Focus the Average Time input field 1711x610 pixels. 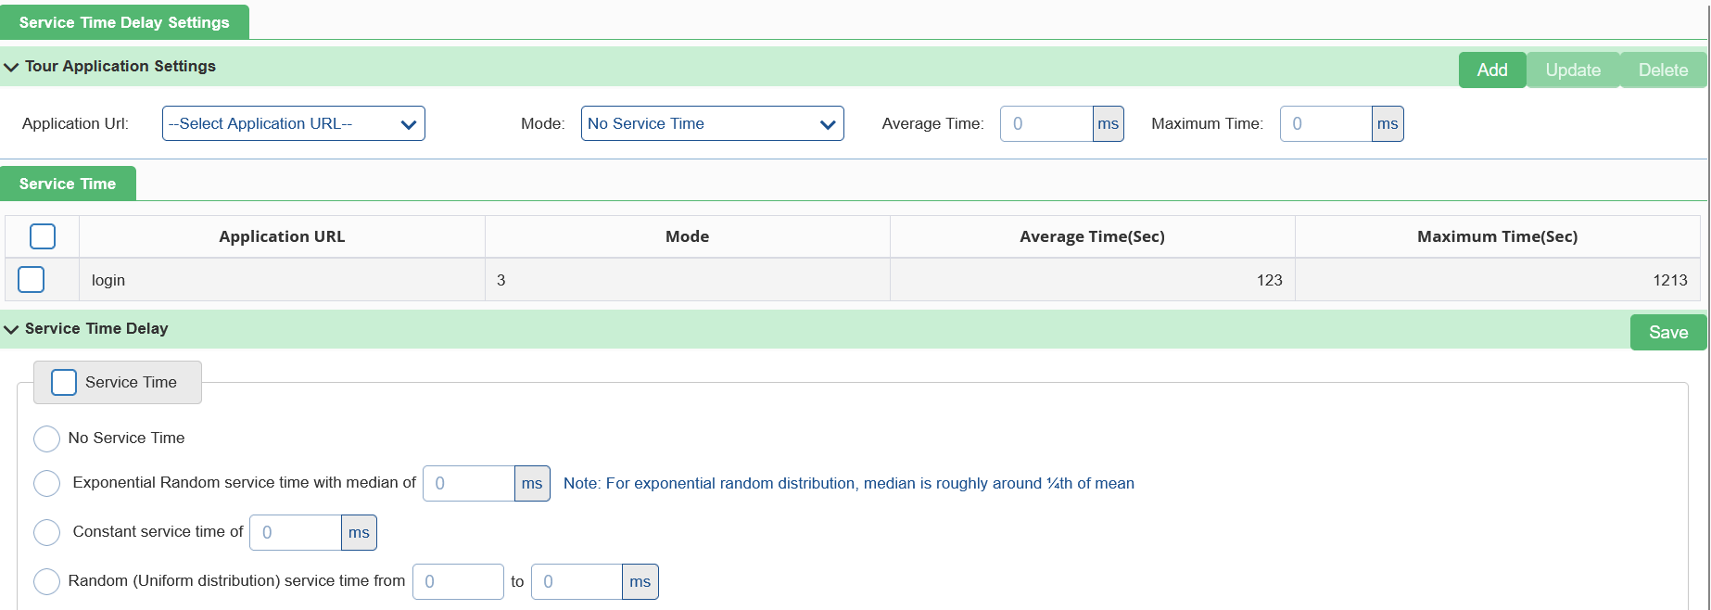pyautogui.click(x=1047, y=123)
